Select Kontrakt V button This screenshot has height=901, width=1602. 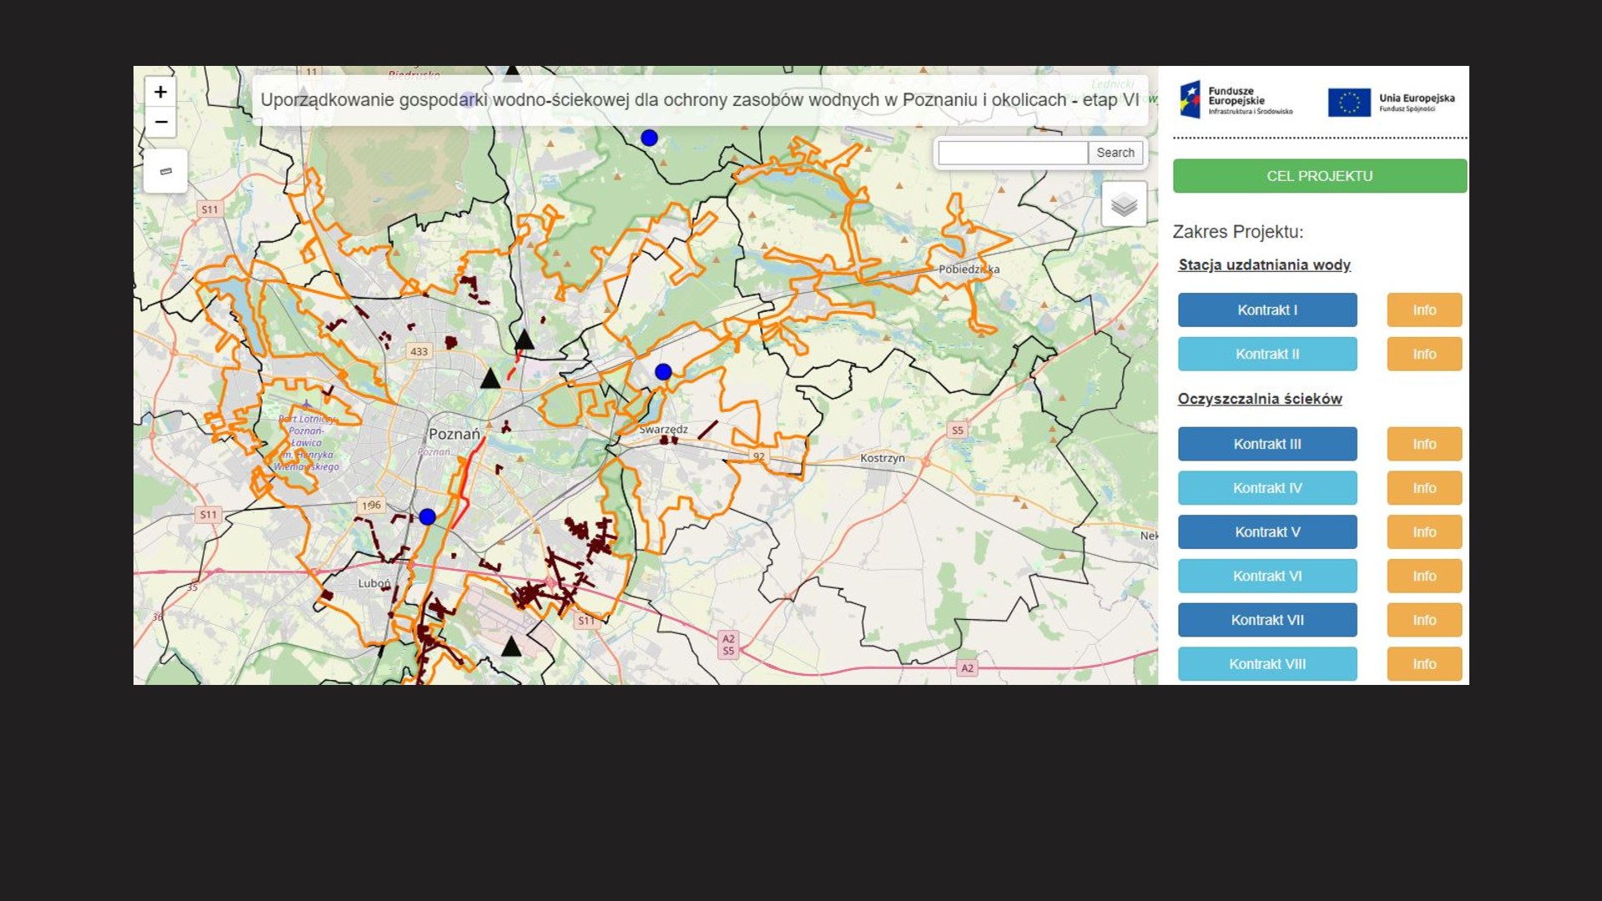(1267, 532)
